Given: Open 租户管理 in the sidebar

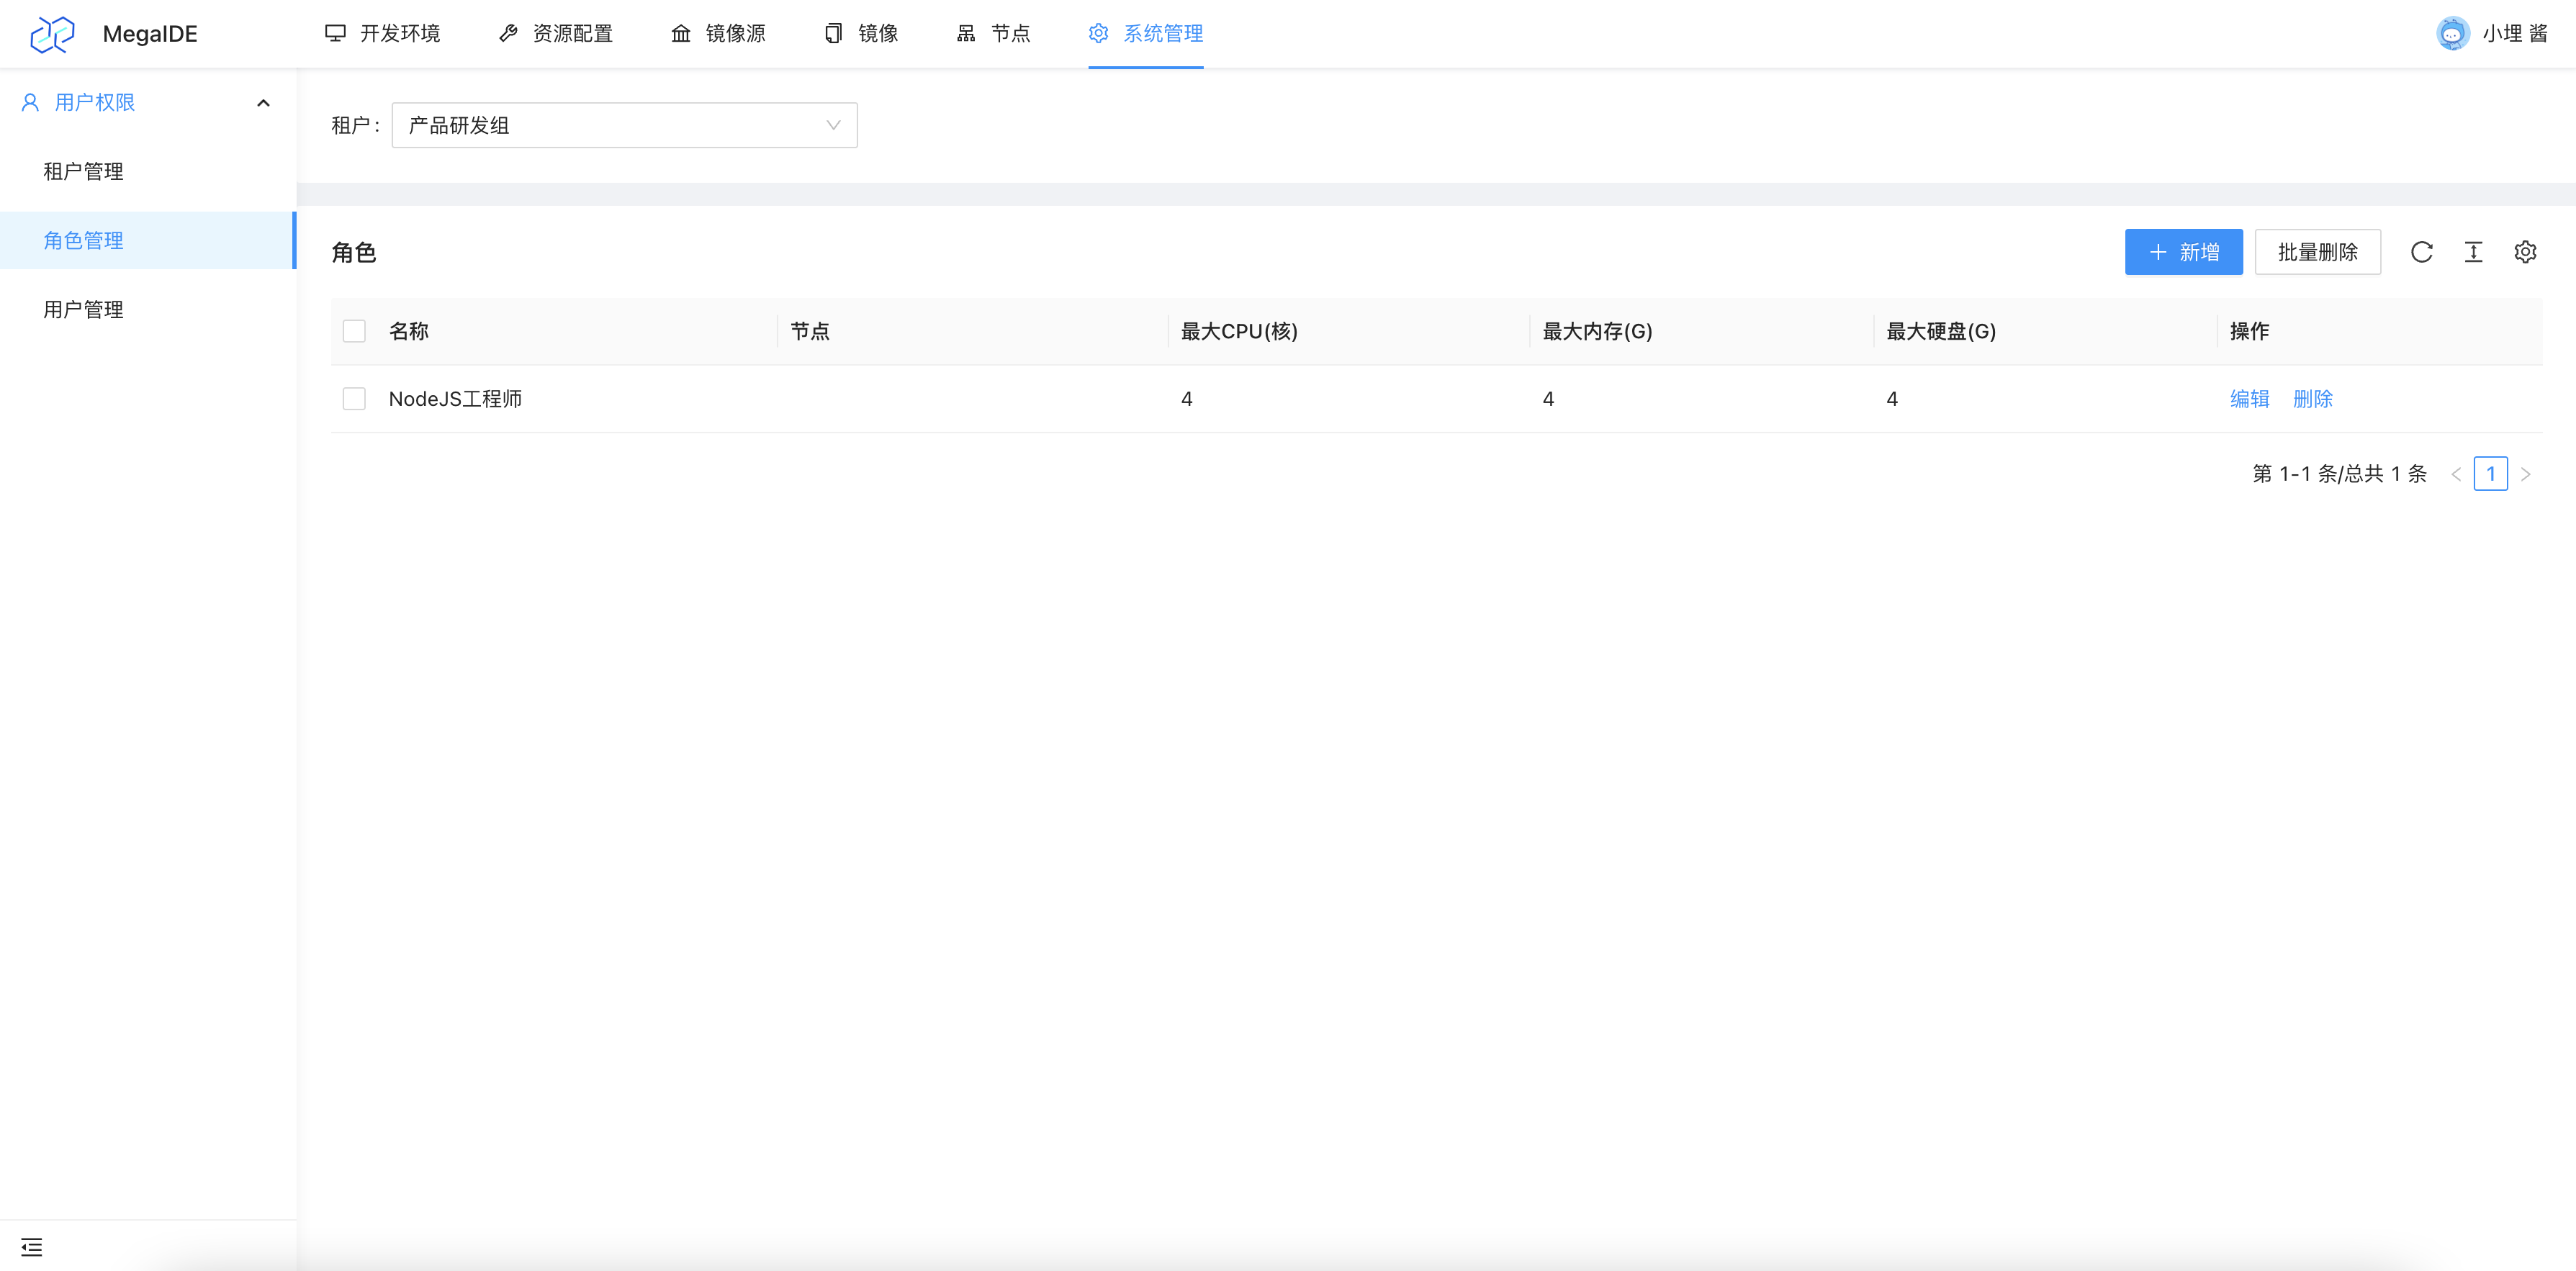Looking at the screenshot, I should point(84,171).
